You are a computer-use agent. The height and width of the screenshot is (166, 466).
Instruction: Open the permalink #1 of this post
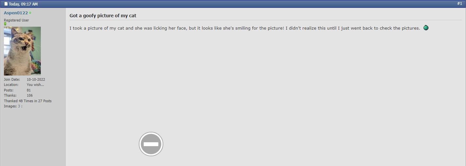pyautogui.click(x=459, y=4)
